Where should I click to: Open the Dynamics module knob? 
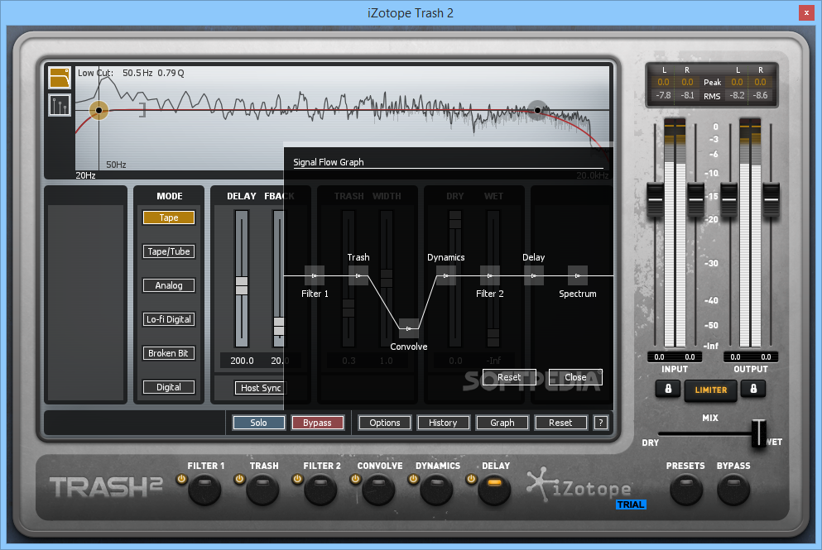point(436,490)
